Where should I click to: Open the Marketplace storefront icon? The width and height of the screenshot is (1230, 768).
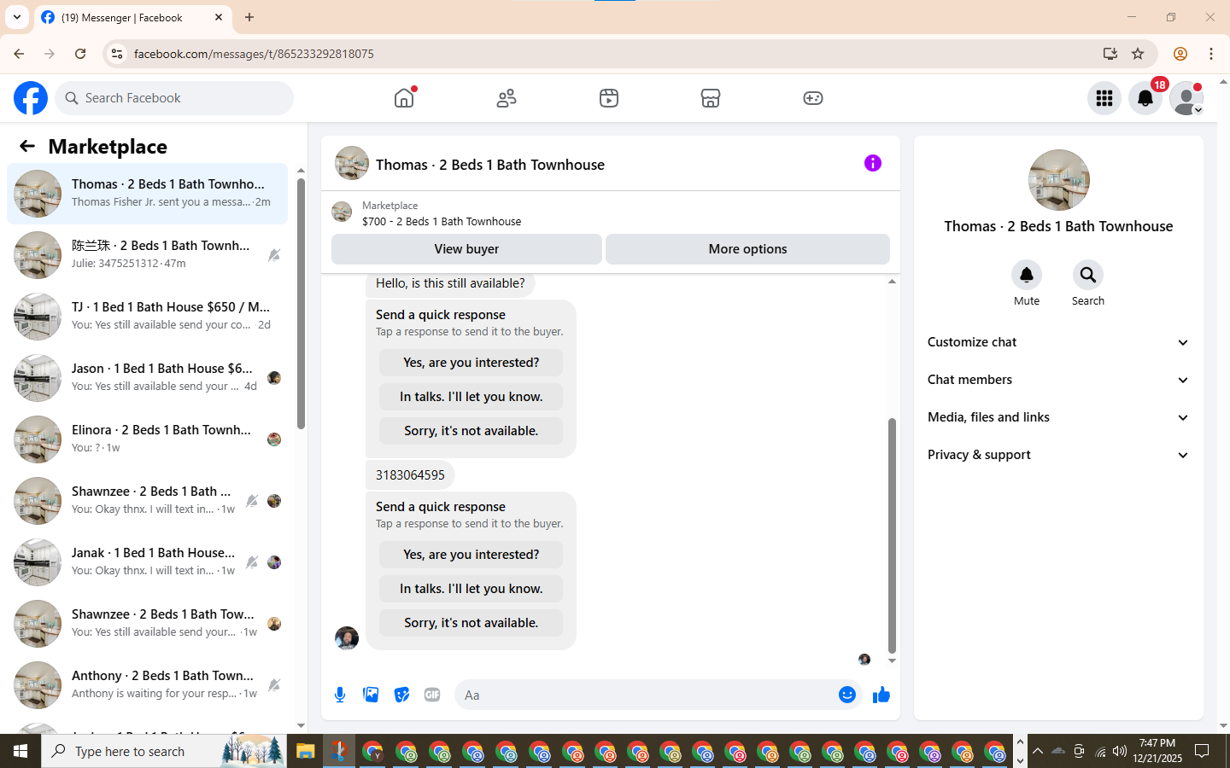point(711,98)
